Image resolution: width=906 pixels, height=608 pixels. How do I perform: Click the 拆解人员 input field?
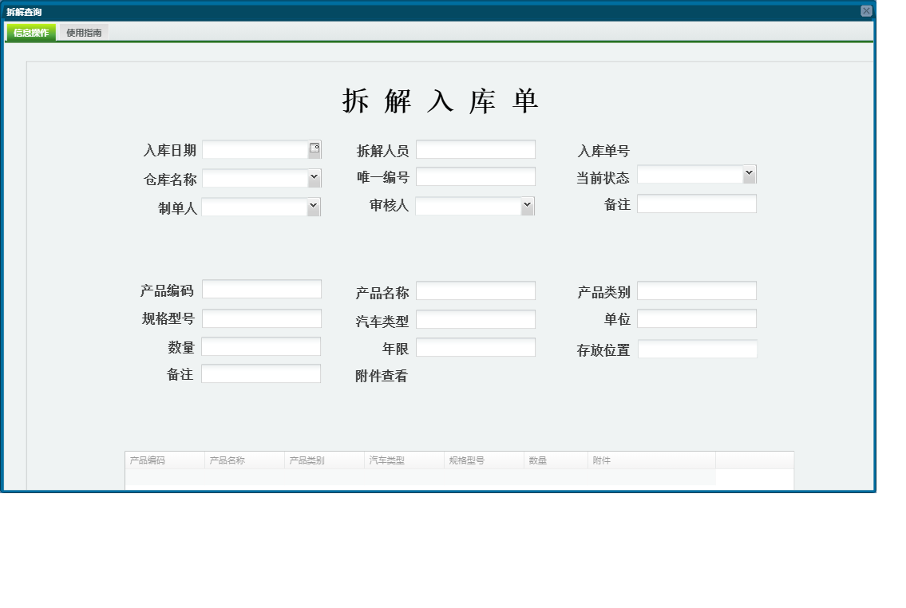coord(475,148)
